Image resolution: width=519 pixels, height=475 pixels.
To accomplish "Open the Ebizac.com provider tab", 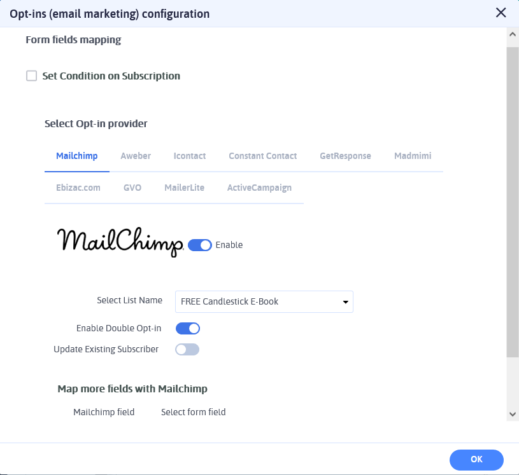I will [x=78, y=188].
